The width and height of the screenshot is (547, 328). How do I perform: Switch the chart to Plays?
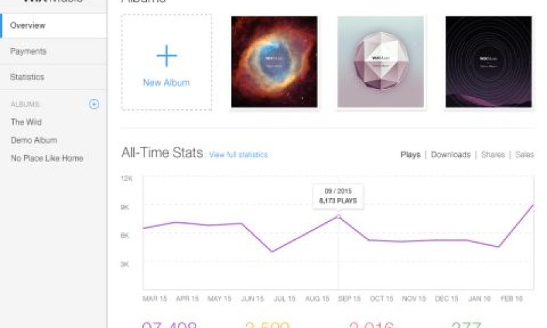(x=410, y=154)
